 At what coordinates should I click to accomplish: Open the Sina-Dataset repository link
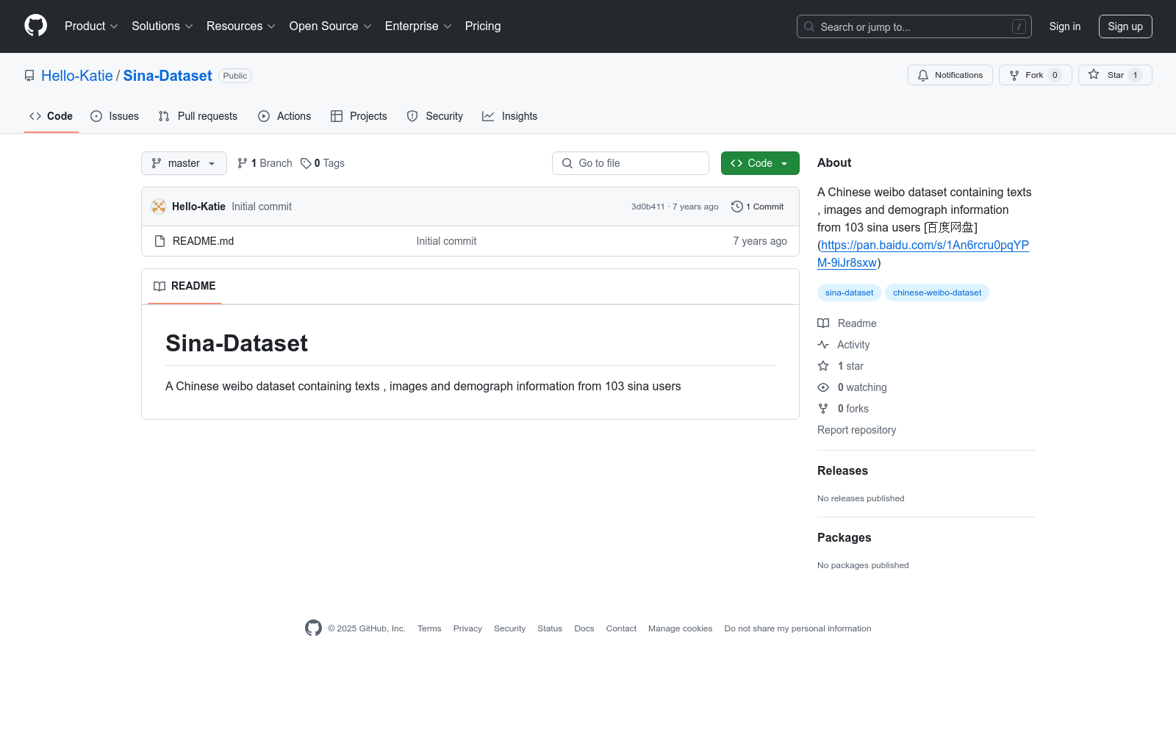(x=168, y=76)
